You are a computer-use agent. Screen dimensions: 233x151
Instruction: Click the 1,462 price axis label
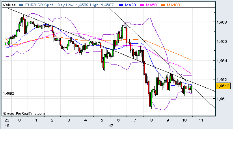(222, 80)
